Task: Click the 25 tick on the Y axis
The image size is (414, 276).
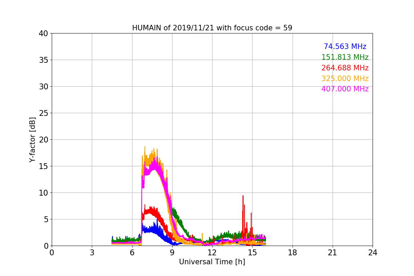Action: pyautogui.click(x=43, y=113)
